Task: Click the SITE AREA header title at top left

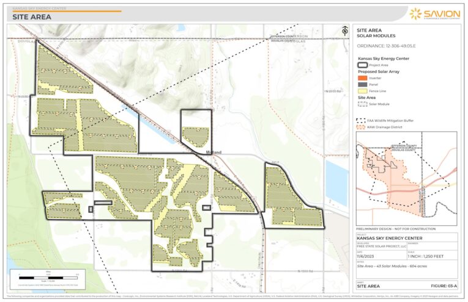Action: pyautogui.click(x=32, y=17)
